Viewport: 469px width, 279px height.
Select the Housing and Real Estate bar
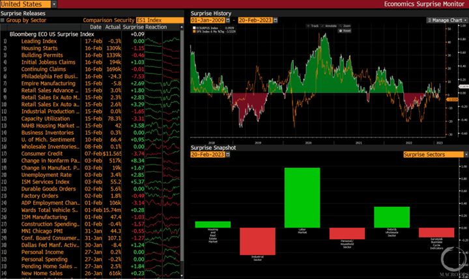212,224
